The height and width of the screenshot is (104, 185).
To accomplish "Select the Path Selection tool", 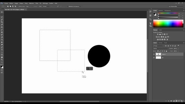I will (2, 52).
